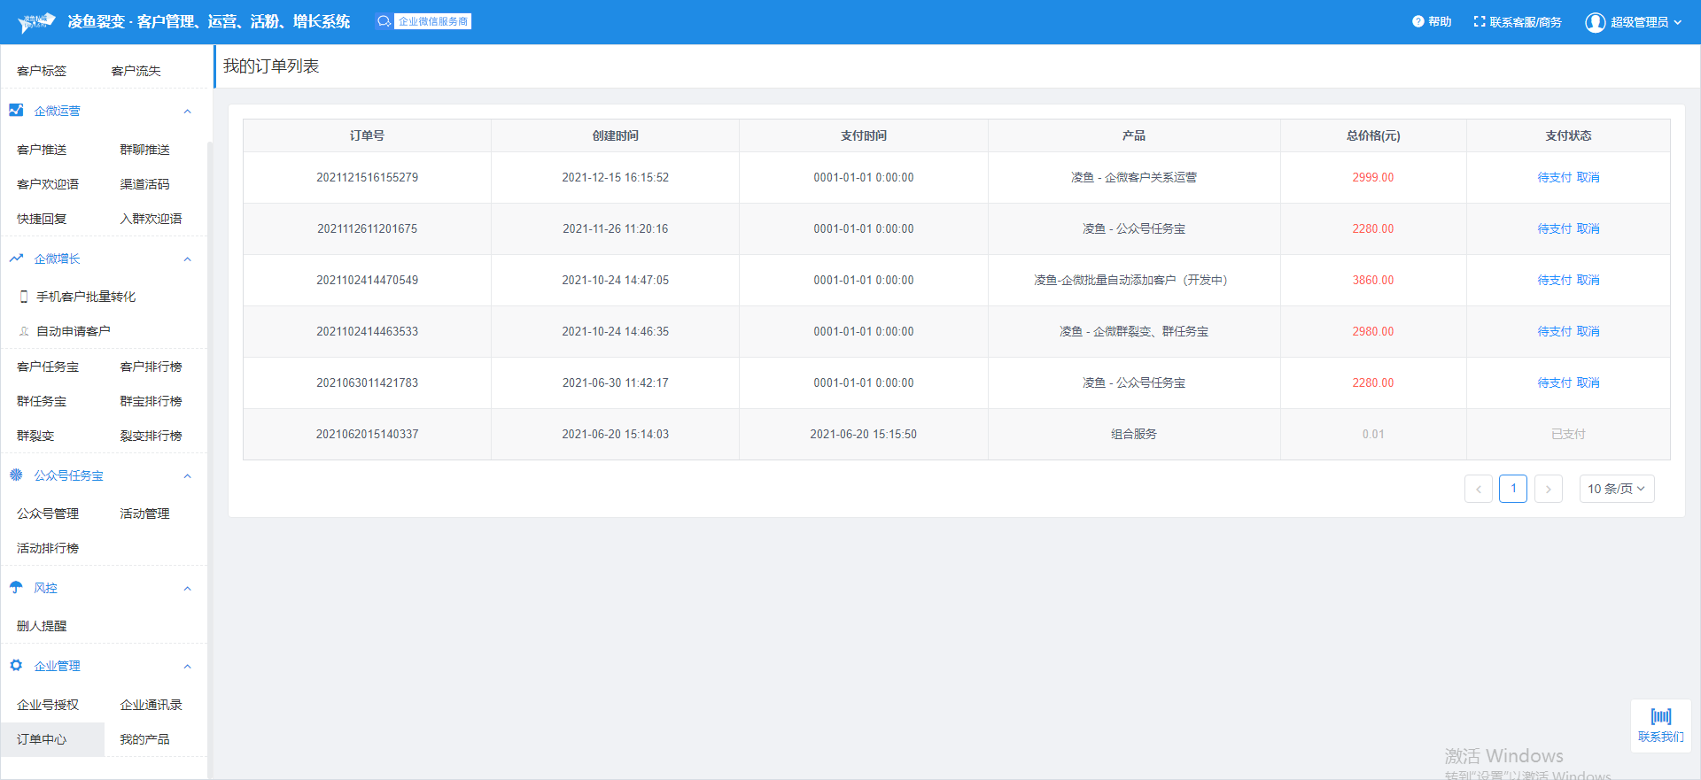This screenshot has width=1701, height=780.
Task: Click 待支付 for order 2021121516155279
Action: (1554, 177)
